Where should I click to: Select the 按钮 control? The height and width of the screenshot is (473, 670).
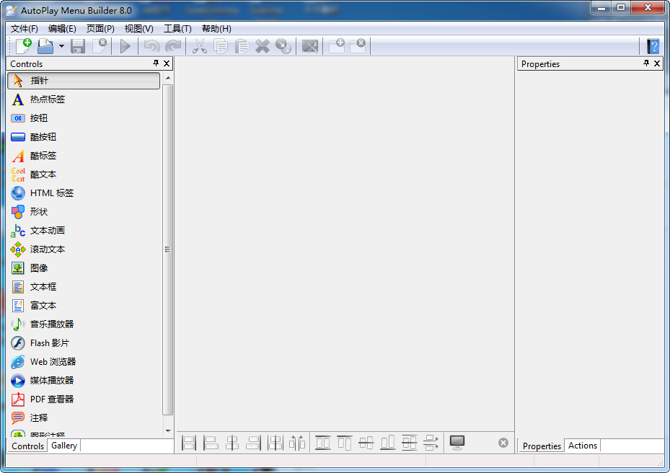tap(84, 118)
